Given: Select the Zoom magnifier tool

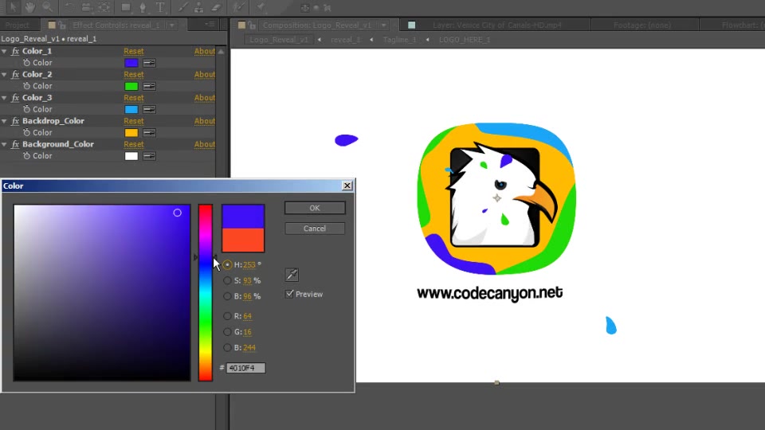Looking at the screenshot, I should [47, 7].
